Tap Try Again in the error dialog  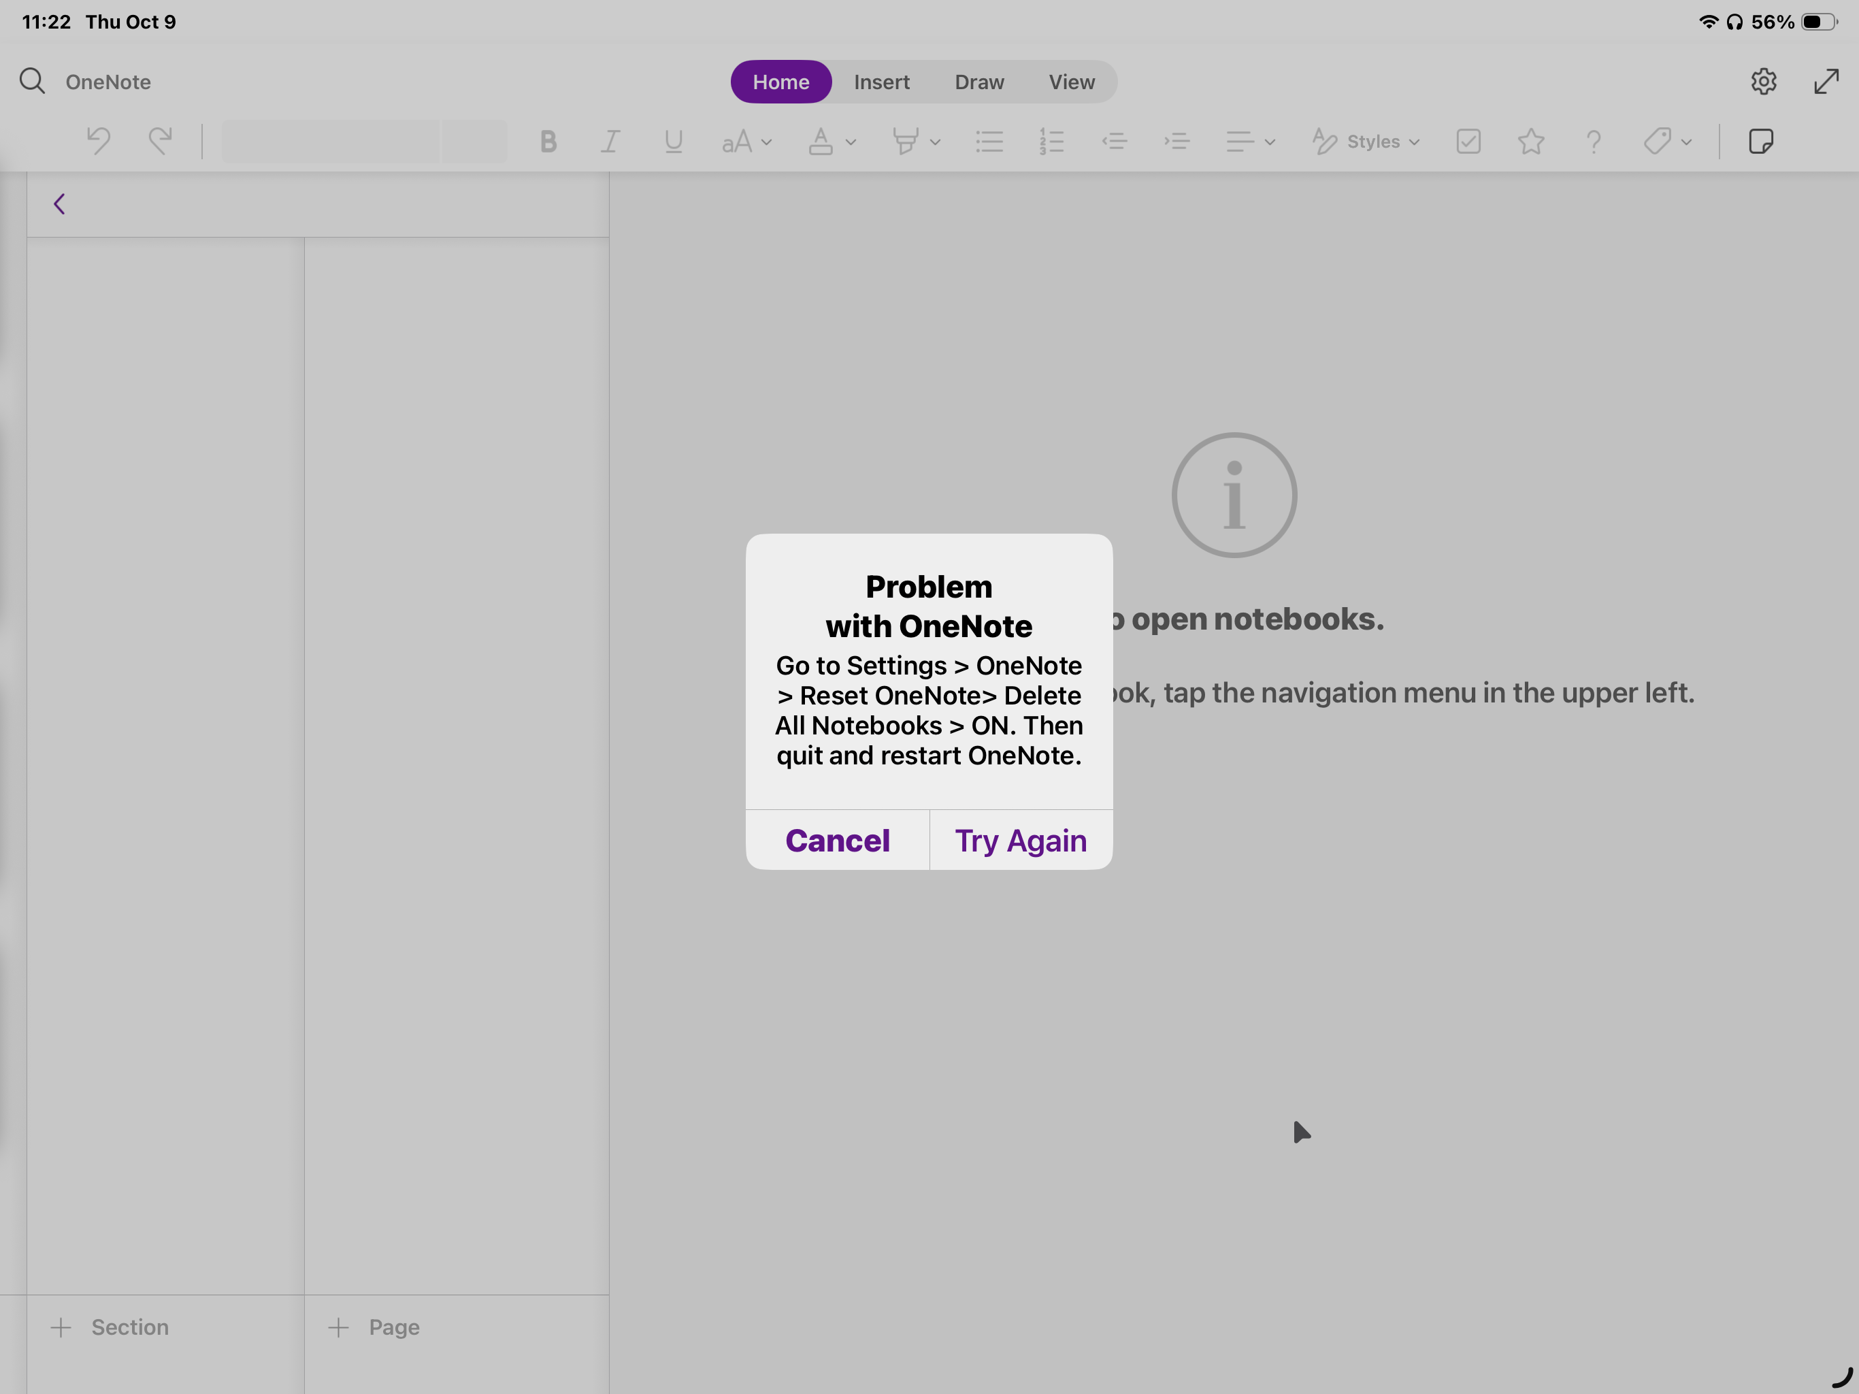click(x=1020, y=840)
